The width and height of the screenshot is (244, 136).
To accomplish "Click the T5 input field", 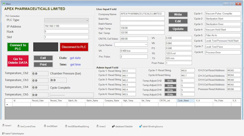I will [x=179, y=58].
